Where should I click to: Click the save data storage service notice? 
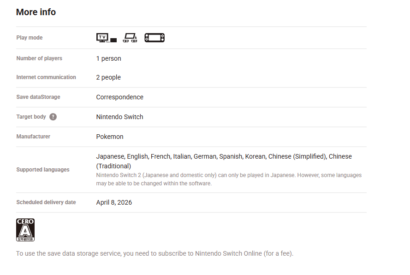[x=155, y=254]
